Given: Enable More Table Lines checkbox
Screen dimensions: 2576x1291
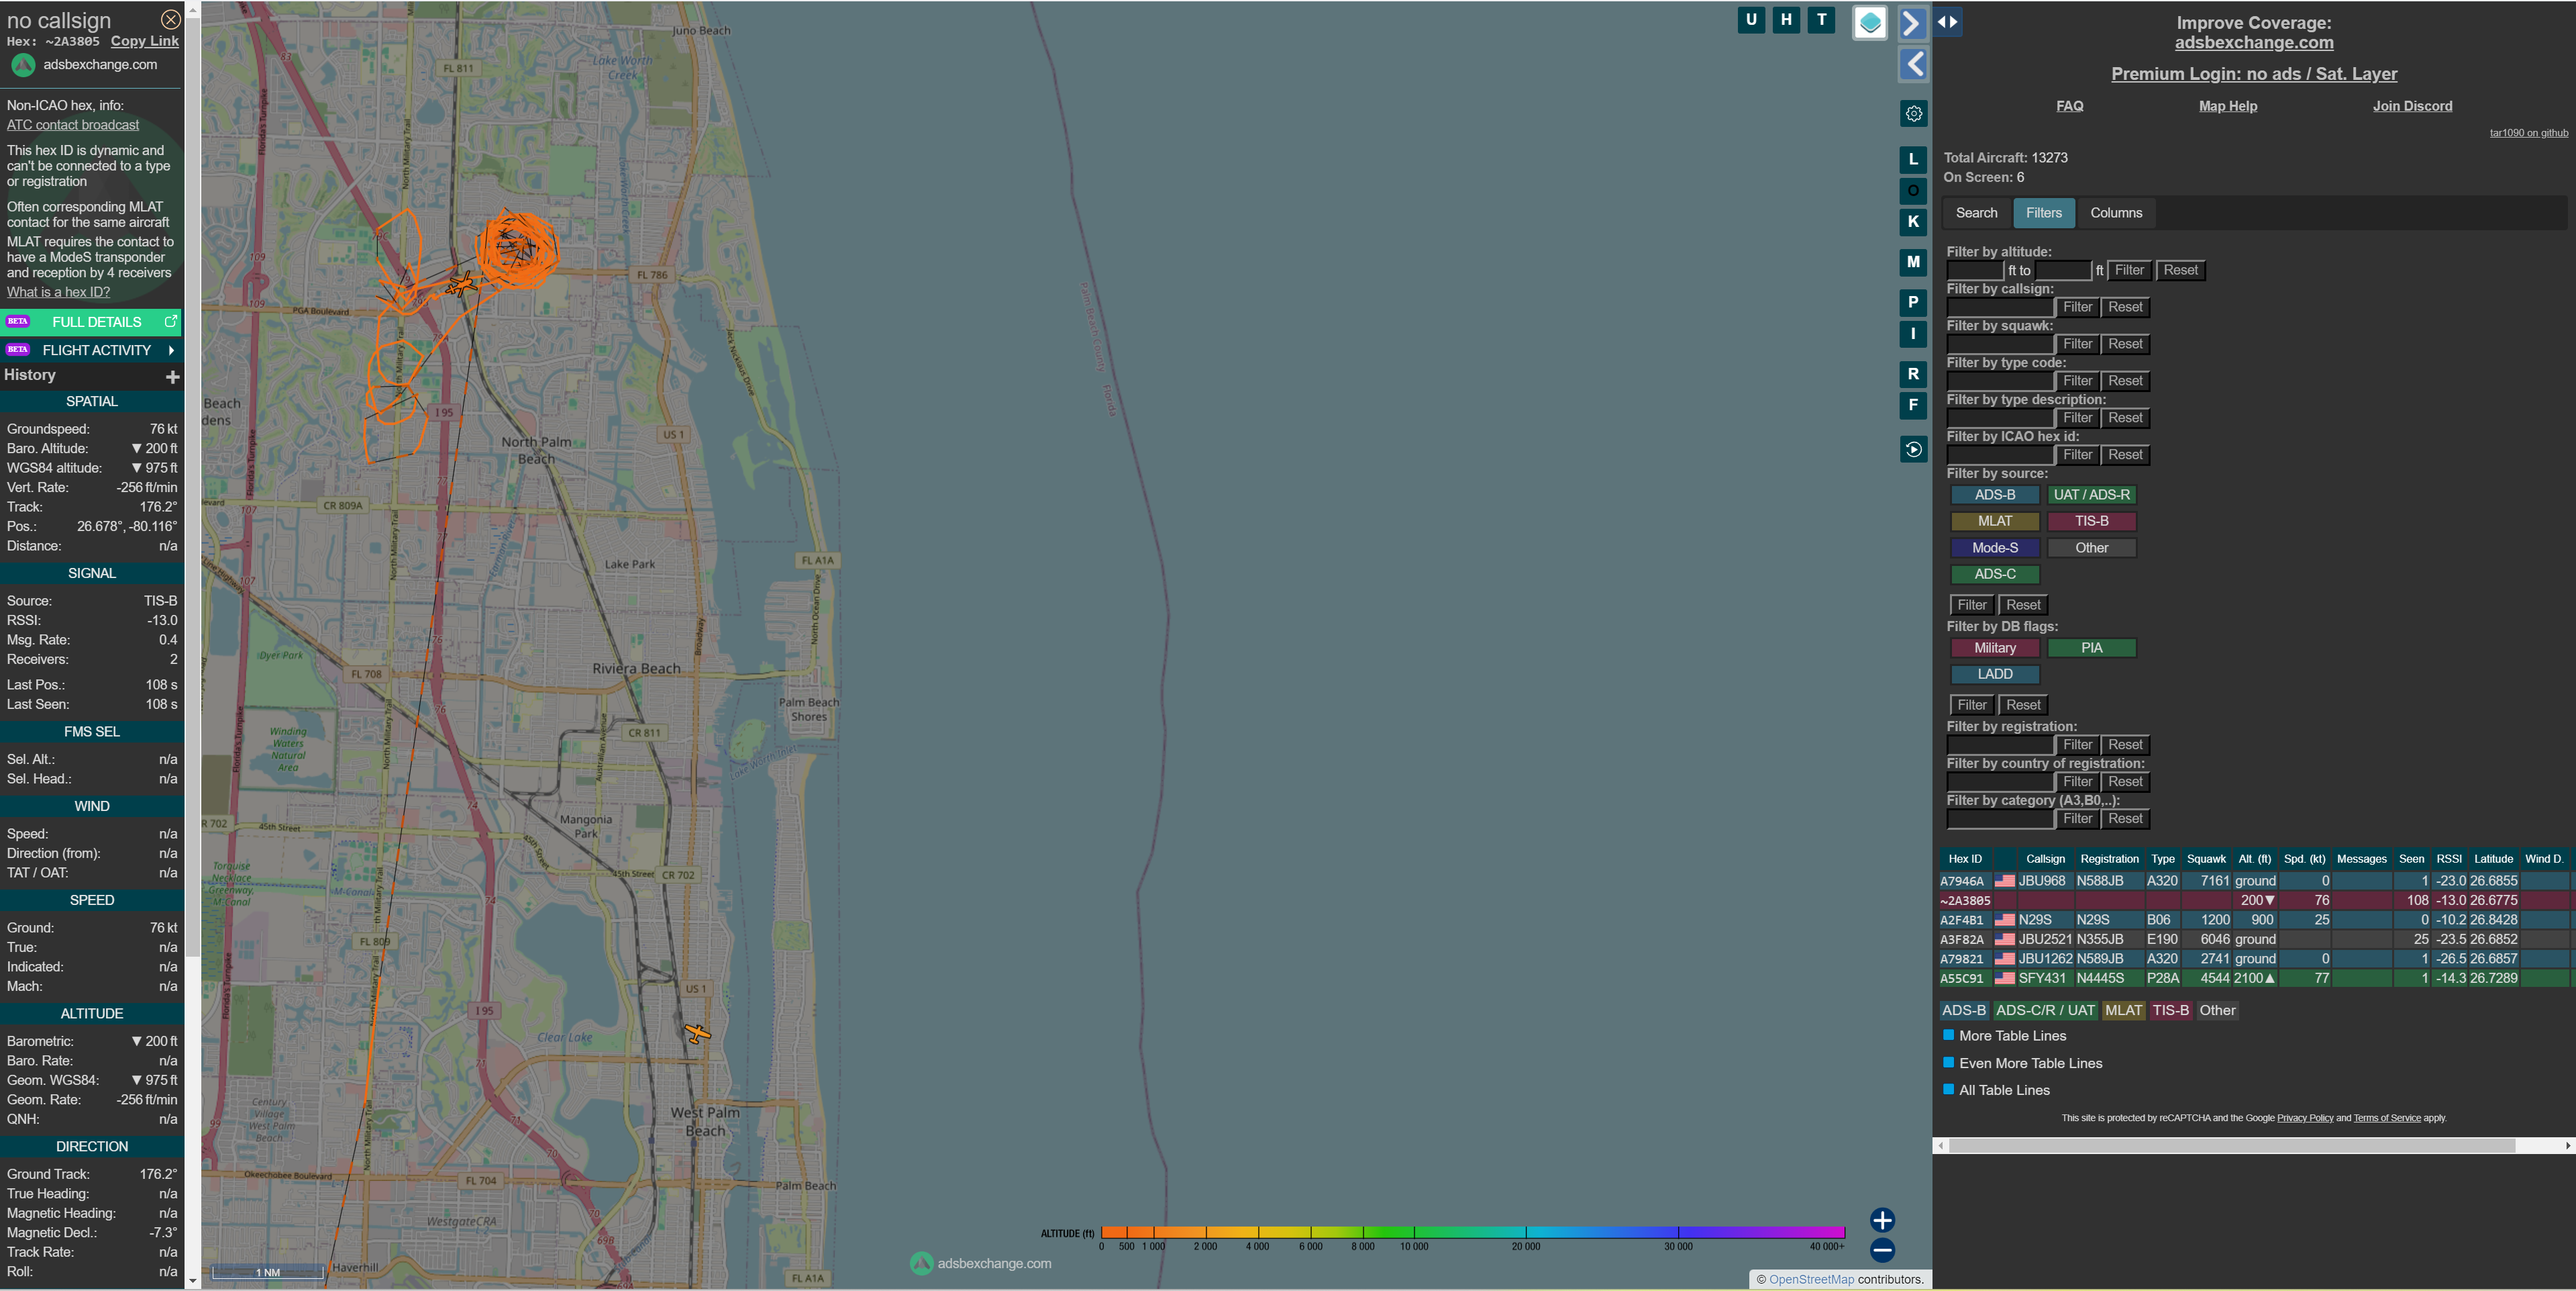Looking at the screenshot, I should (x=1948, y=1035).
